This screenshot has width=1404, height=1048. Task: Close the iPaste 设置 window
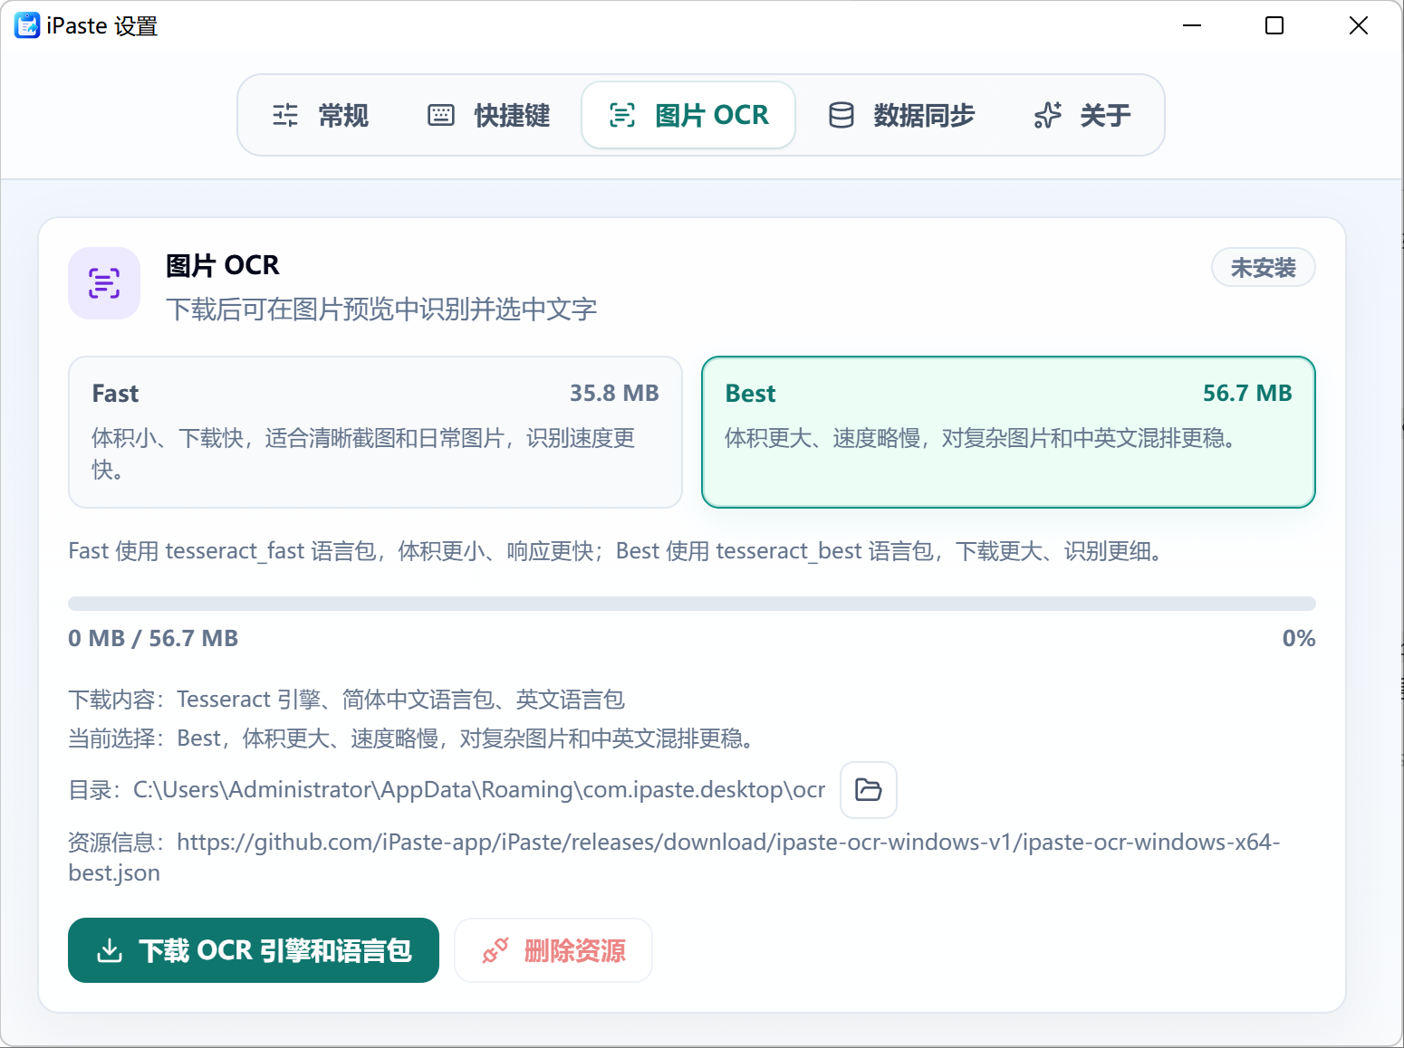1359,25
